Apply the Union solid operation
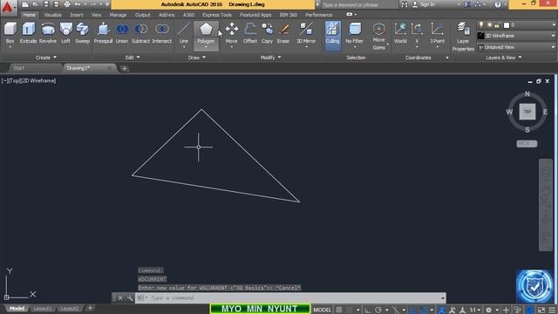This screenshot has height=314, width=558. click(x=122, y=33)
